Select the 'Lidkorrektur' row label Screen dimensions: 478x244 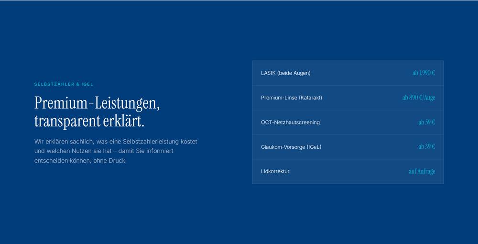click(275, 171)
